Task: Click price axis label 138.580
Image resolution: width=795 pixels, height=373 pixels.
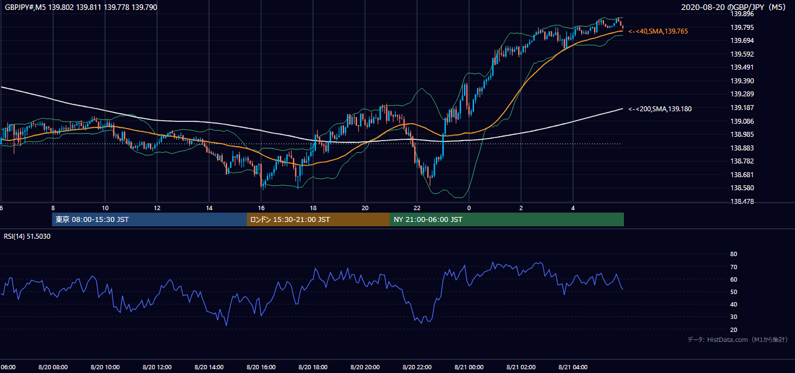Action: [x=742, y=188]
